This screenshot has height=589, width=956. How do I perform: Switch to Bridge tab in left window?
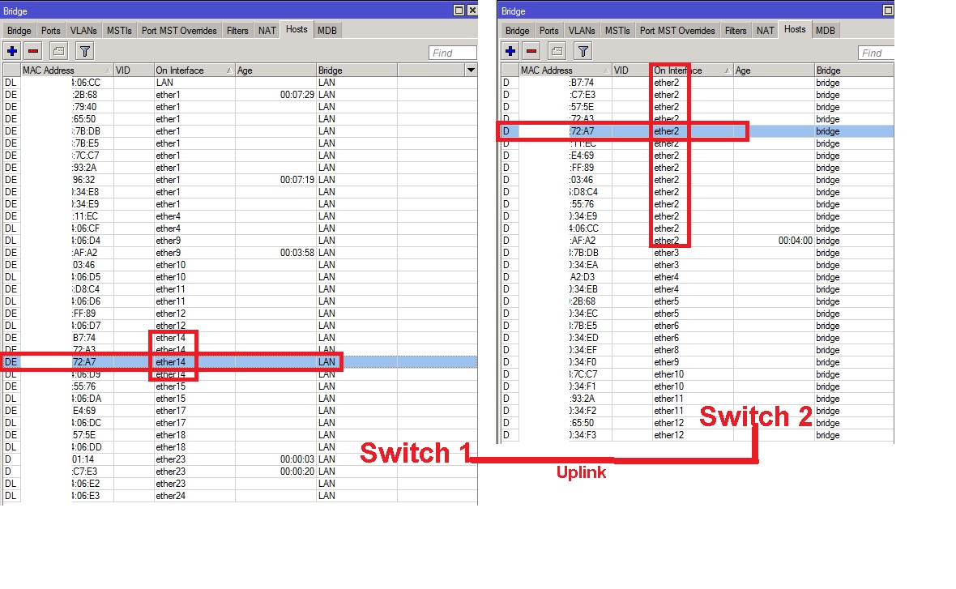click(19, 31)
